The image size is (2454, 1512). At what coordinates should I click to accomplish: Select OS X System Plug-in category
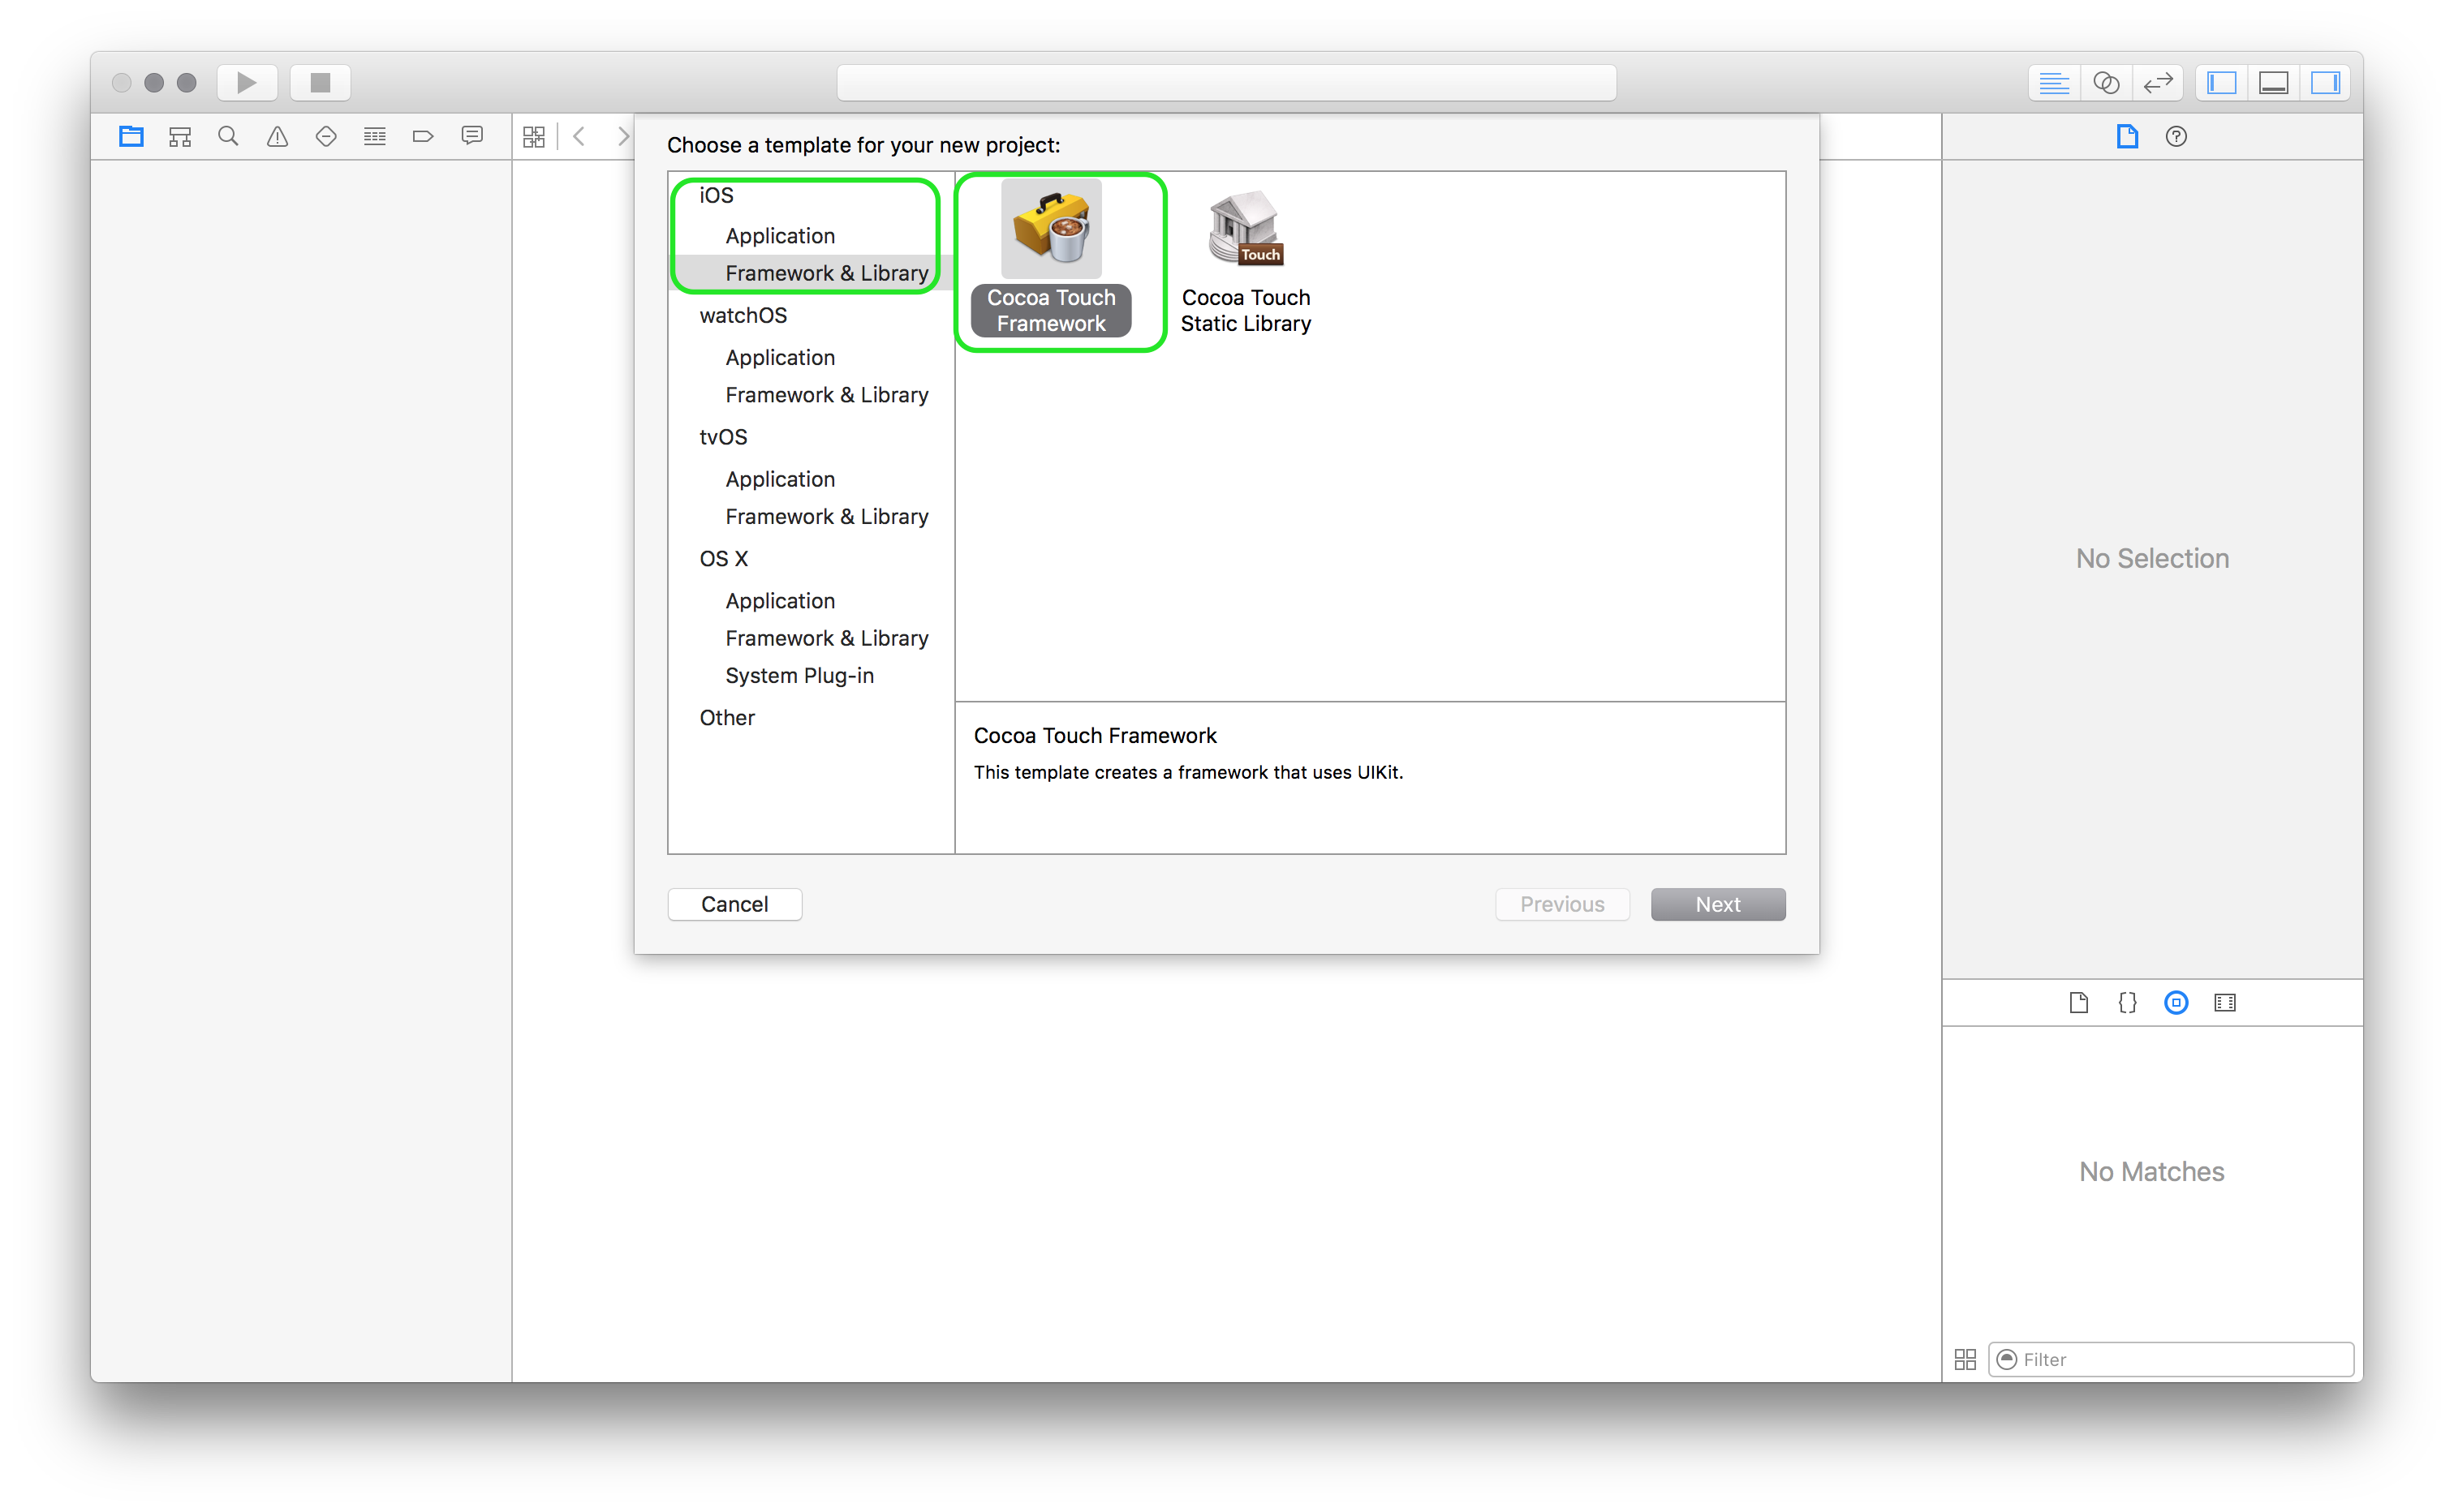pos(799,675)
